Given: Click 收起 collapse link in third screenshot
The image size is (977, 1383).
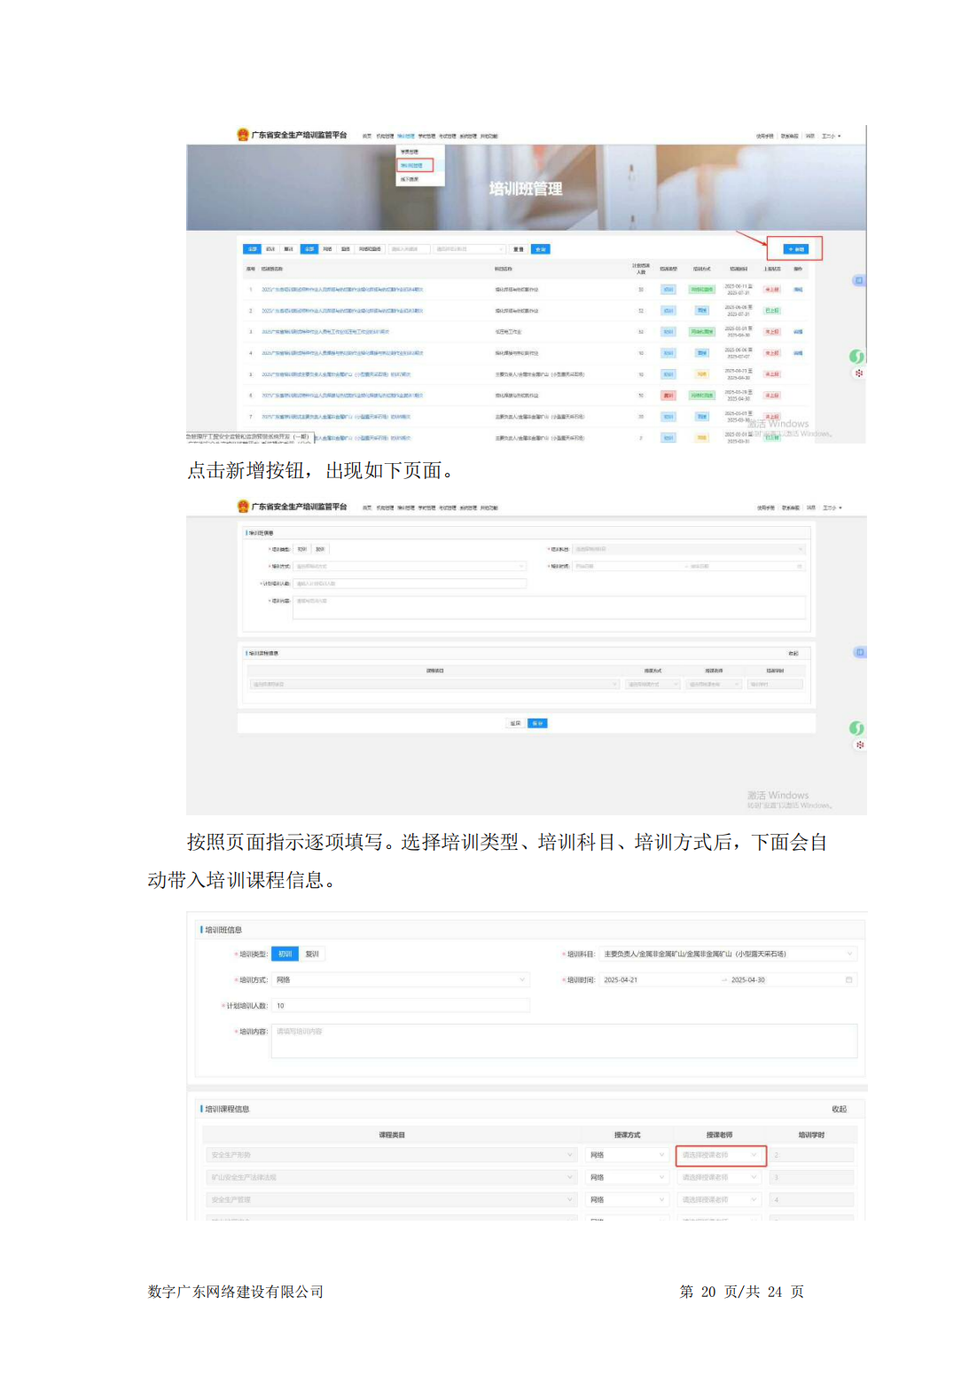Looking at the screenshot, I should pos(839,1109).
